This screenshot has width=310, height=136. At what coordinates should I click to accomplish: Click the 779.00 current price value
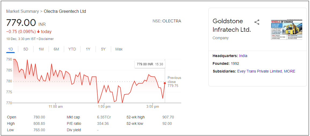21,23
